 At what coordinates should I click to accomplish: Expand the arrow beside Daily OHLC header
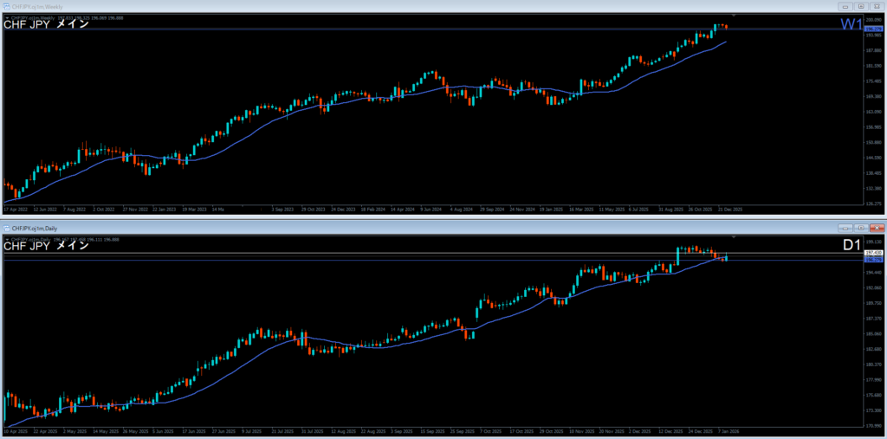pyautogui.click(x=7, y=237)
